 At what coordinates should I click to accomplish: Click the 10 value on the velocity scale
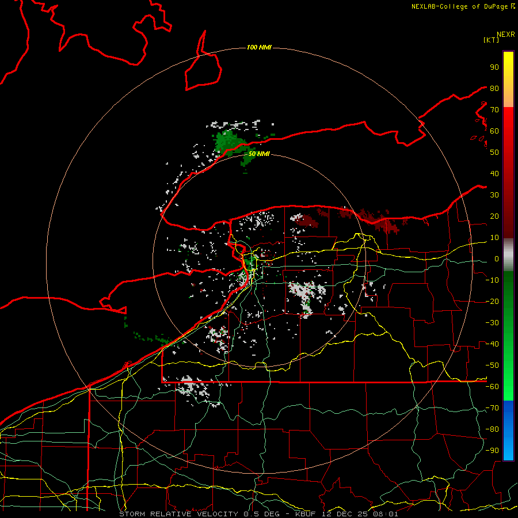(x=494, y=238)
